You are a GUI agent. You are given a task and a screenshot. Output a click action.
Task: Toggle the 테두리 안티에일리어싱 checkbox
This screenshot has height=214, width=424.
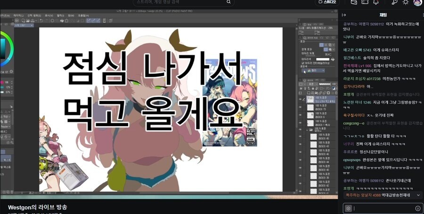point(303,63)
